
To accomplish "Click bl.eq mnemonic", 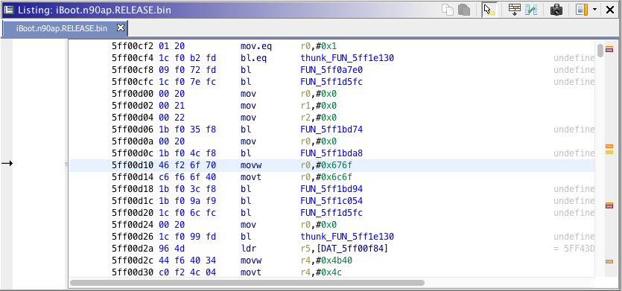I will pos(253,58).
